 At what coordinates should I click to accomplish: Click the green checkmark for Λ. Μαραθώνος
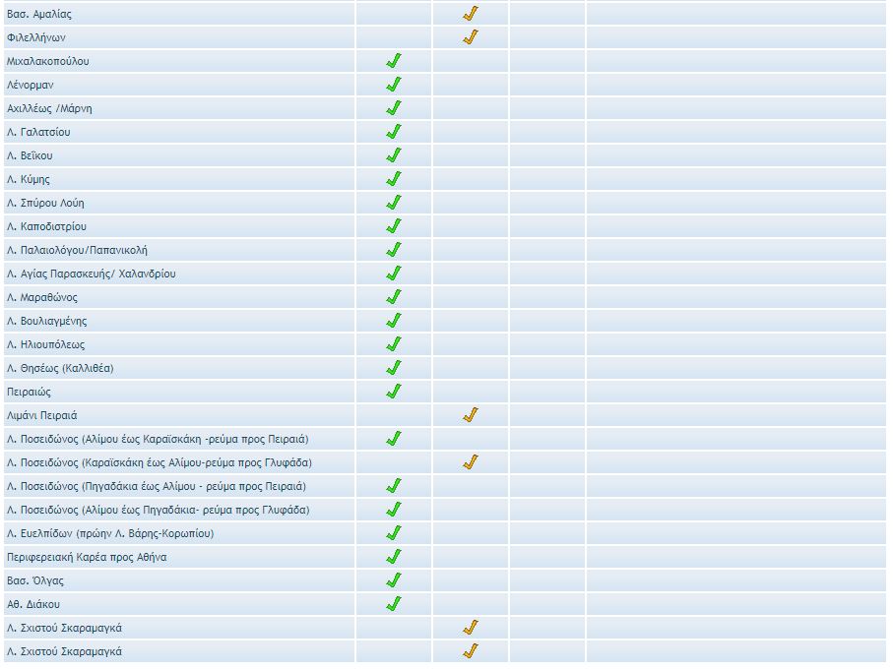click(393, 297)
